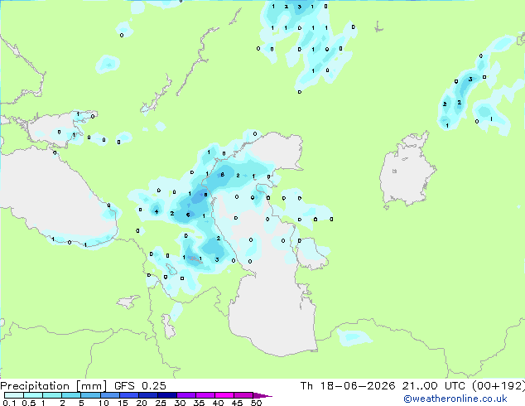This screenshot has height=406, width=525.
Task: Click the '15' legend label
Action: point(123,403)
